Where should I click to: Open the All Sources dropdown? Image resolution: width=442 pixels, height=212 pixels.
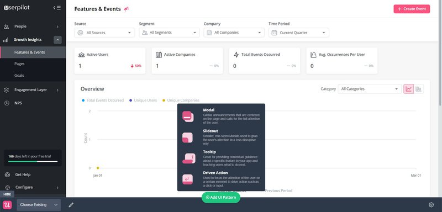(x=104, y=33)
